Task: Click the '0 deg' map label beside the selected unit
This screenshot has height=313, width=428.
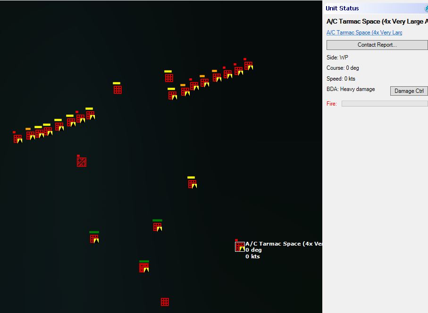Action: click(x=253, y=250)
